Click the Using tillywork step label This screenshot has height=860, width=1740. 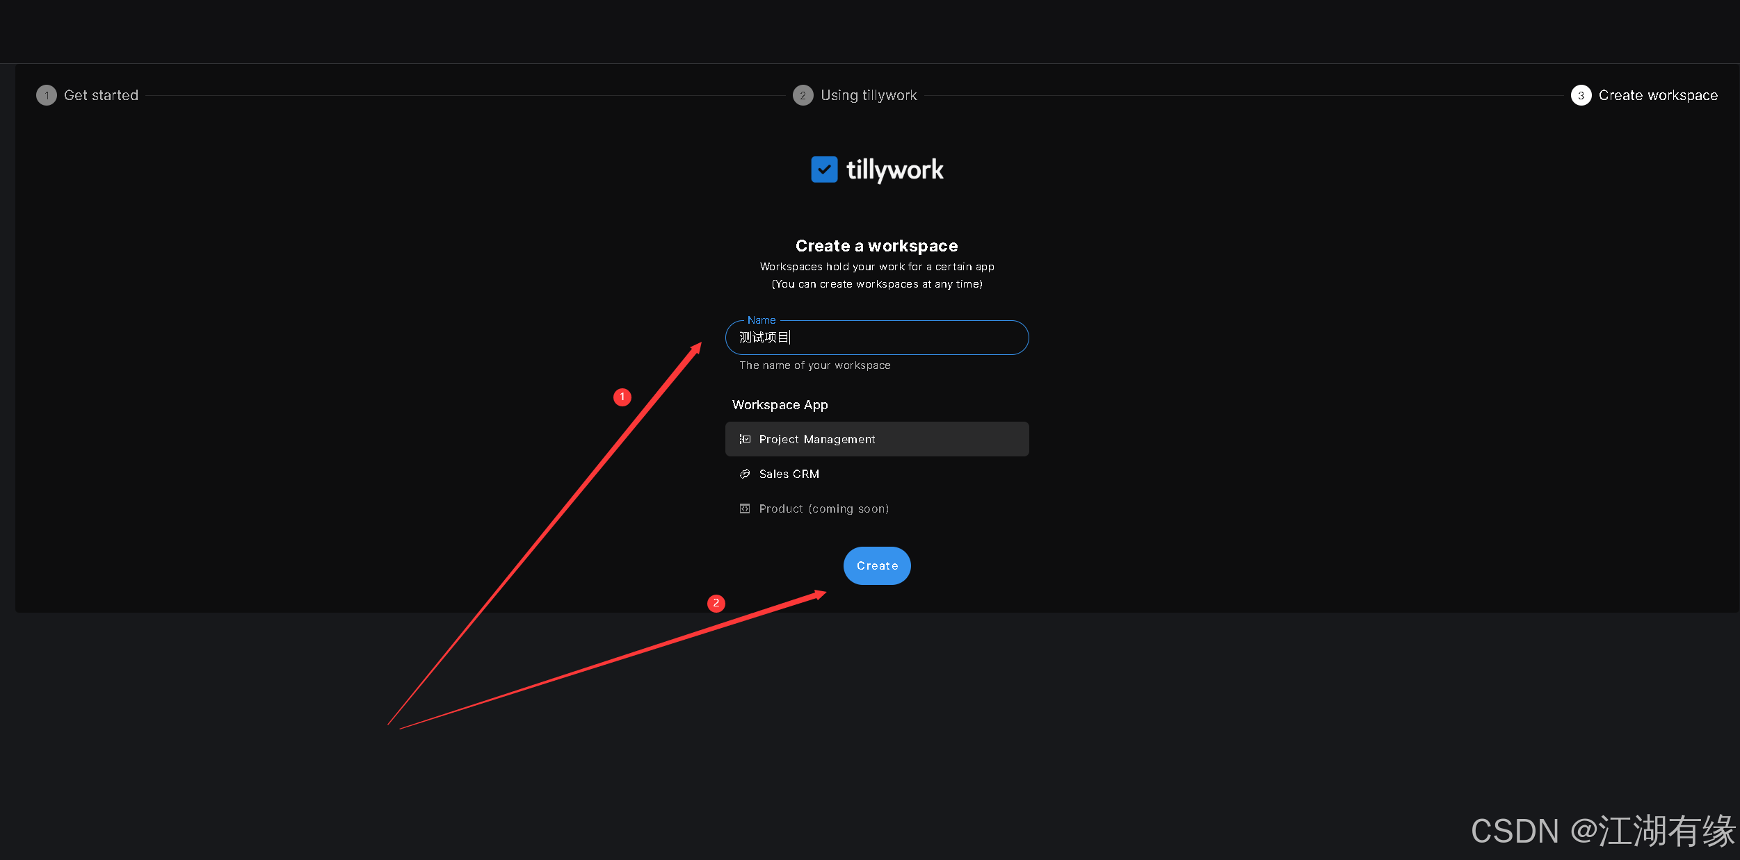click(869, 94)
